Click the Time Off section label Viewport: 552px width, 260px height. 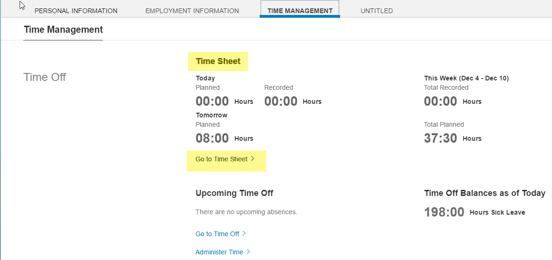[x=45, y=77]
